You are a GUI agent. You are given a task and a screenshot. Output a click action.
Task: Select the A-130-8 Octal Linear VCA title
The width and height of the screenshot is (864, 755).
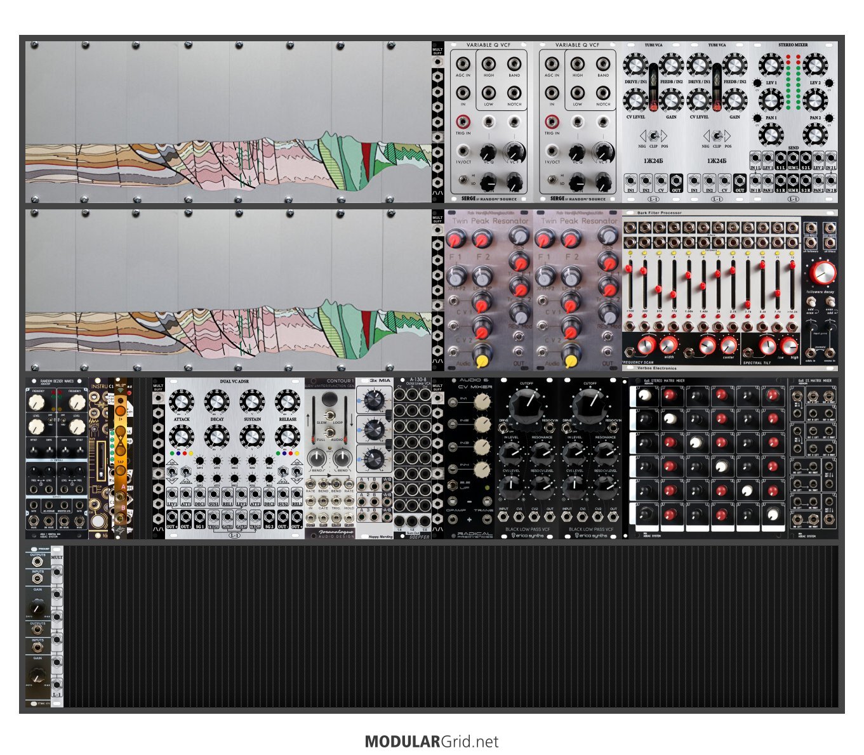click(418, 381)
